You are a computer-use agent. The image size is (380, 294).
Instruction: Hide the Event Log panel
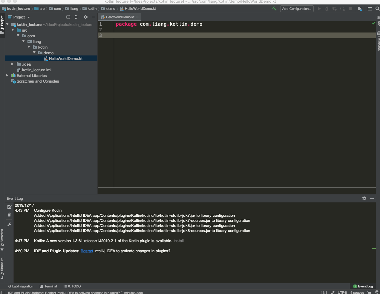tap(372, 198)
